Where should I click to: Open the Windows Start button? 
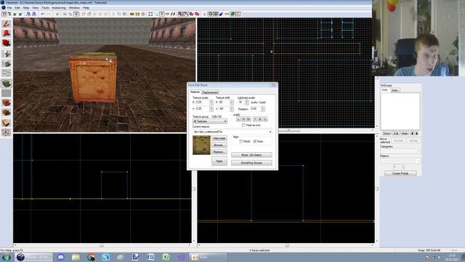click(x=7, y=257)
